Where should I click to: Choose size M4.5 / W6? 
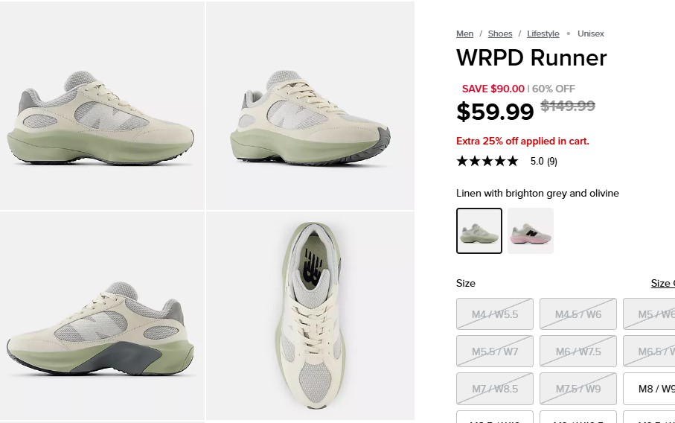click(578, 314)
